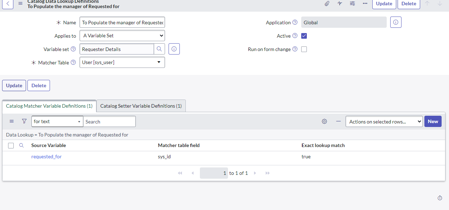
Task: Select Catalog Matcher Variable Definitions tab
Action: (49, 106)
